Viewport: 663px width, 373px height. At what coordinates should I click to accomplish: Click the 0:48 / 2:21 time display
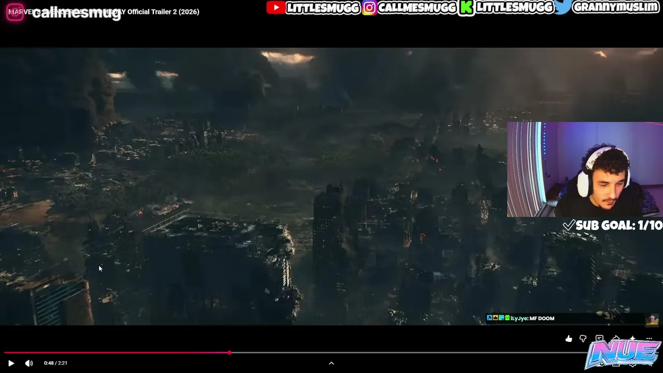coord(55,363)
